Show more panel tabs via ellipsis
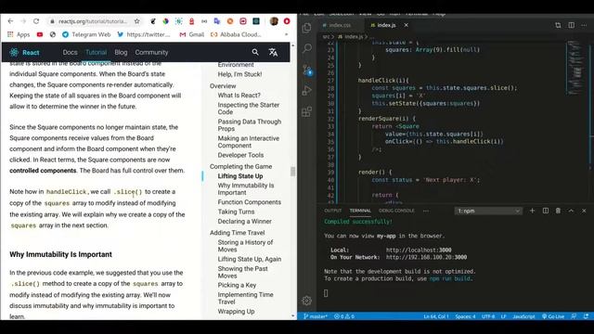 (x=426, y=211)
